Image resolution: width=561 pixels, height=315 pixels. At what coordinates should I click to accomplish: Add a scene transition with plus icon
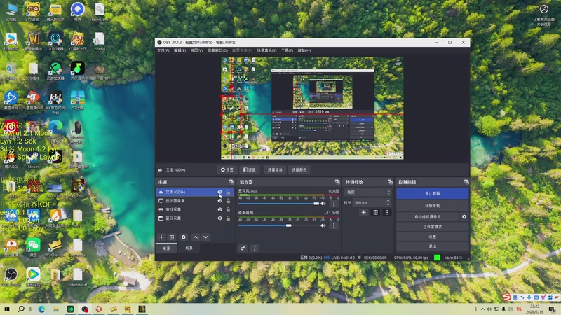pos(363,213)
